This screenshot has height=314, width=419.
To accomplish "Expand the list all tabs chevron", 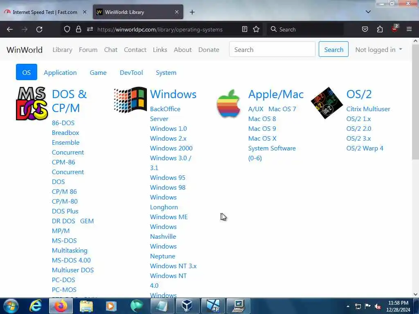I will [x=368, y=12].
